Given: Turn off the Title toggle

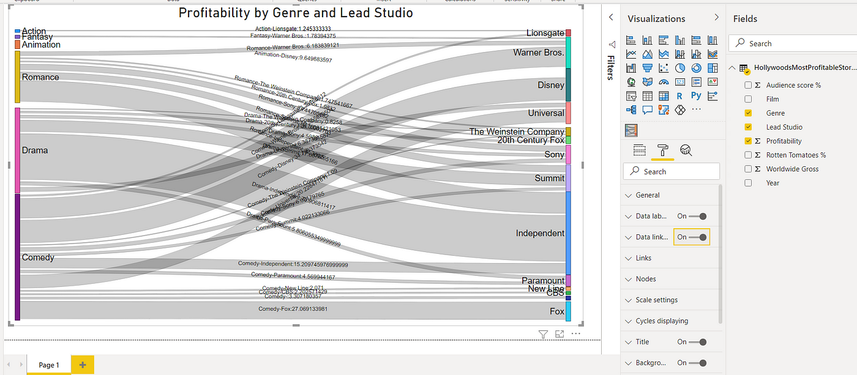Looking at the screenshot, I should tap(698, 342).
